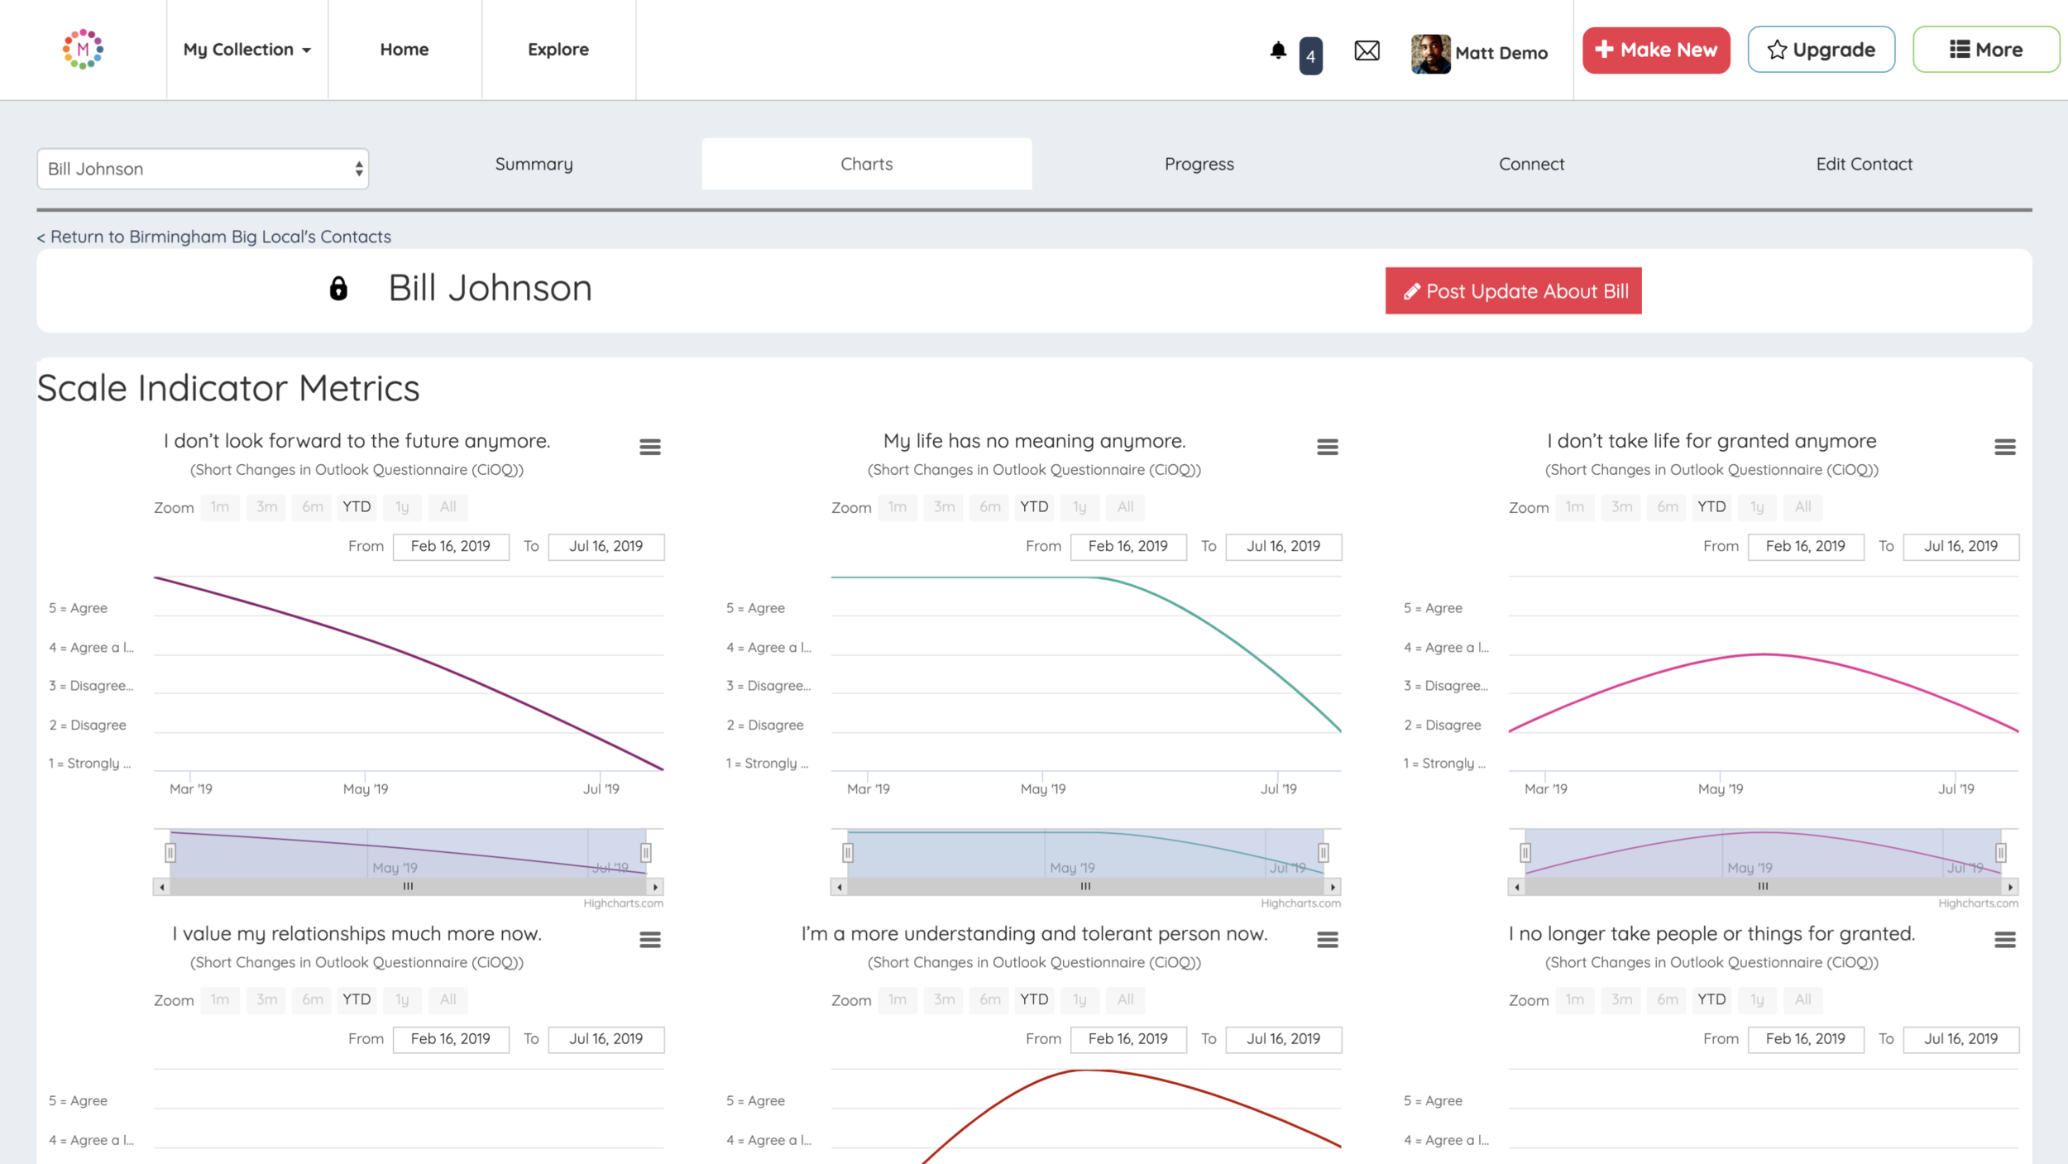Open the More menu button
The width and height of the screenshot is (2068, 1164).
pos(1985,50)
